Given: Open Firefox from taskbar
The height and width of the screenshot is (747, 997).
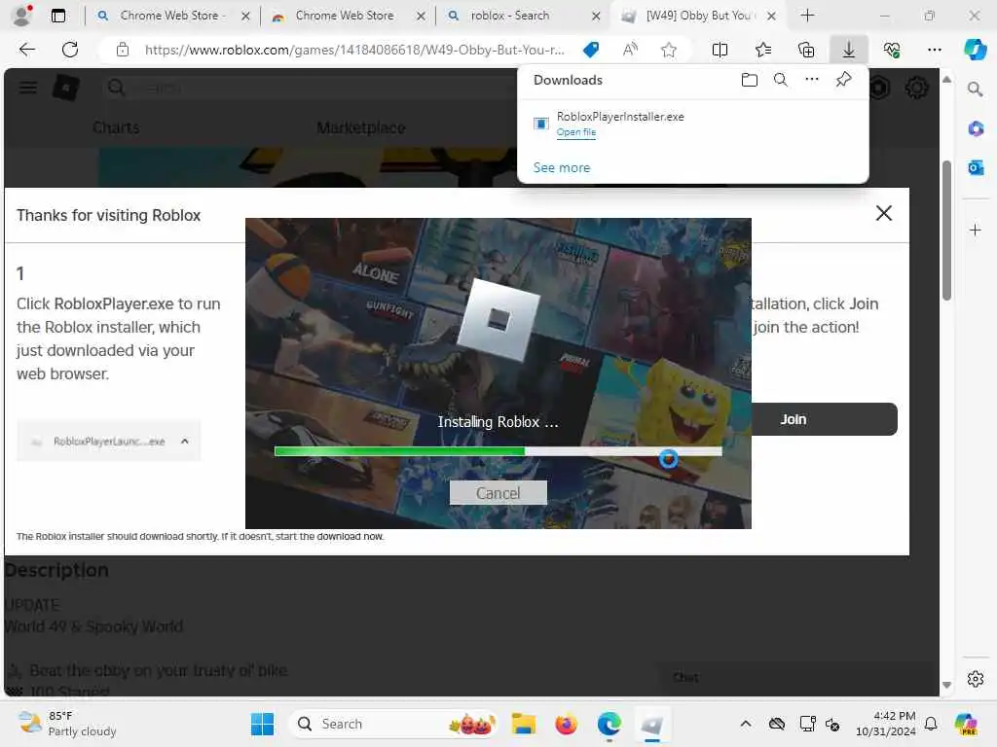Looking at the screenshot, I should pos(566,724).
